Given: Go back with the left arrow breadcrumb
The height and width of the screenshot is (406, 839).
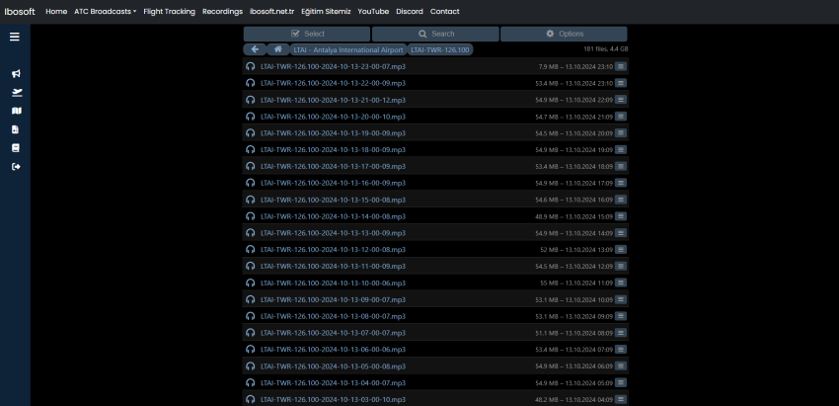Looking at the screenshot, I should pyautogui.click(x=255, y=49).
